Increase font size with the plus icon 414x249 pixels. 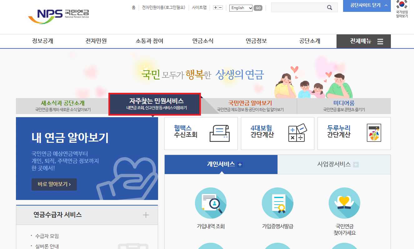(216, 7)
